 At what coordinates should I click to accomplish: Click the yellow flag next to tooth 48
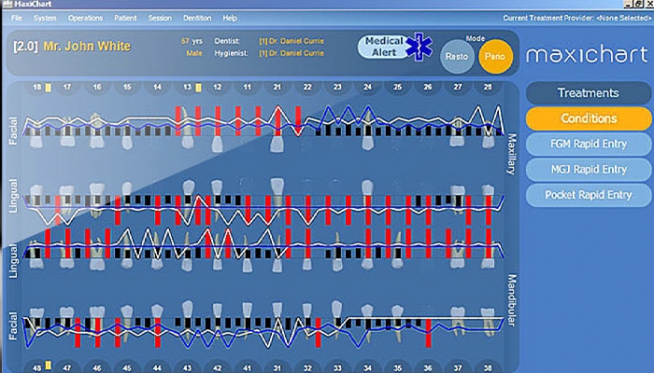point(49,365)
